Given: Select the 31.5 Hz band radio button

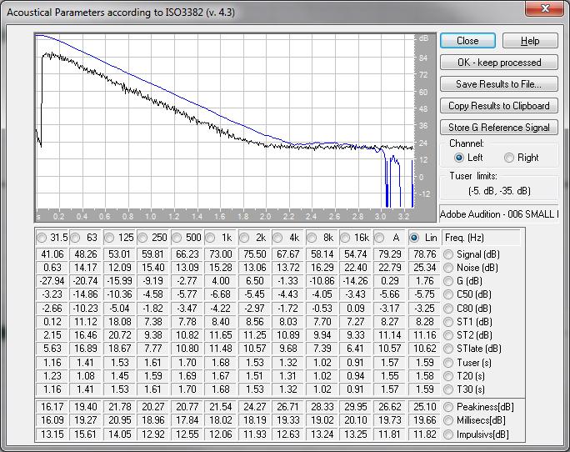Looking at the screenshot, I should (x=42, y=238).
